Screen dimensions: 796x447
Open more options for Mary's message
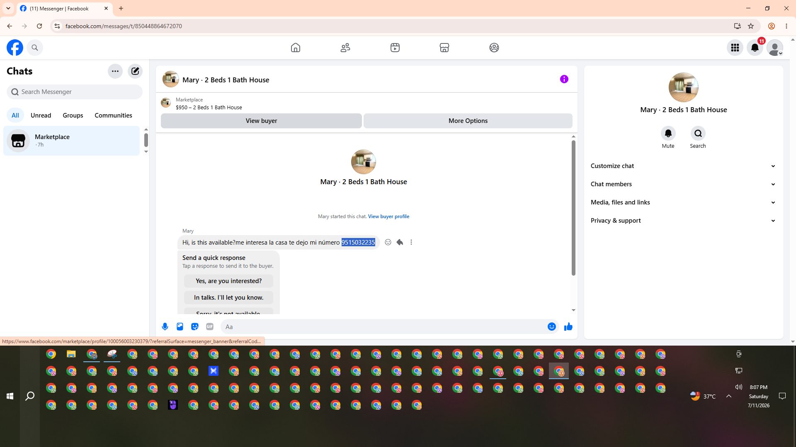pos(411,242)
